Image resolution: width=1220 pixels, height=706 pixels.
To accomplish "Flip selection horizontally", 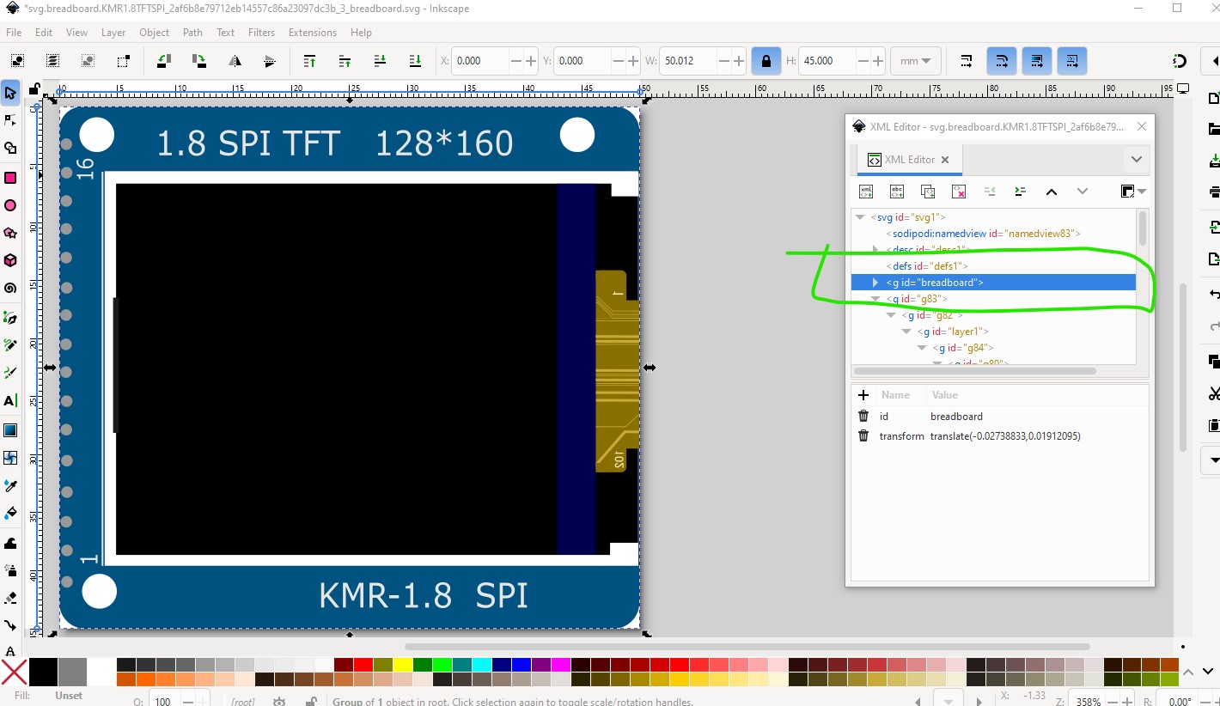I will [235, 61].
